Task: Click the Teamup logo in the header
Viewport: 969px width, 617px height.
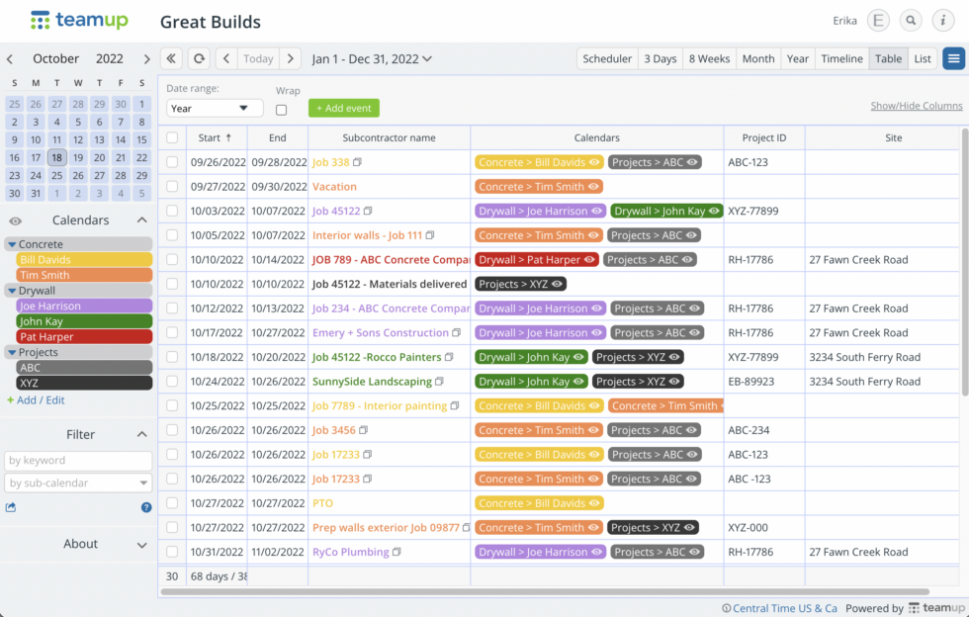Action: [78, 20]
